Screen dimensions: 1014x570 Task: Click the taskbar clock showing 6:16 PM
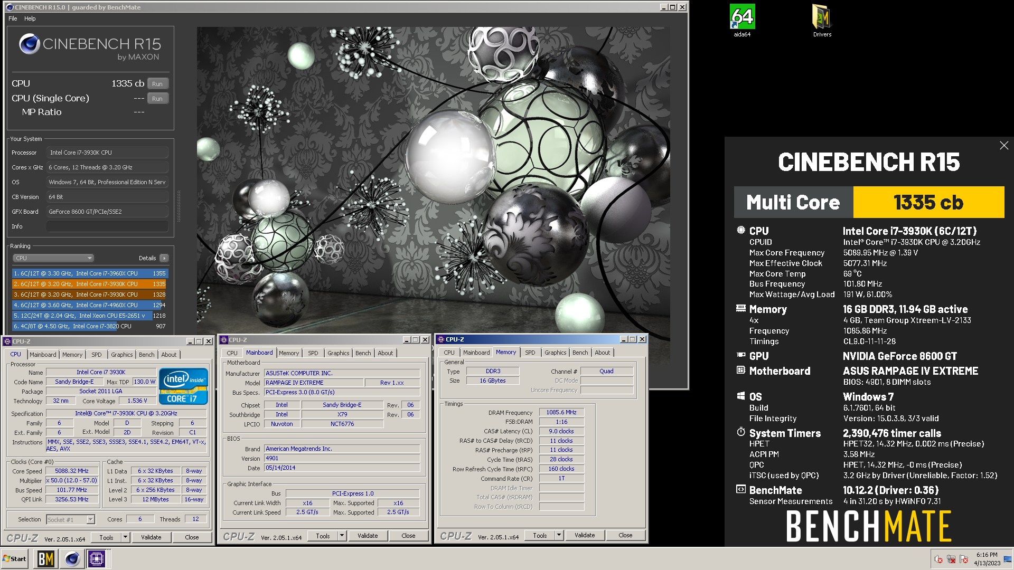tap(987, 559)
